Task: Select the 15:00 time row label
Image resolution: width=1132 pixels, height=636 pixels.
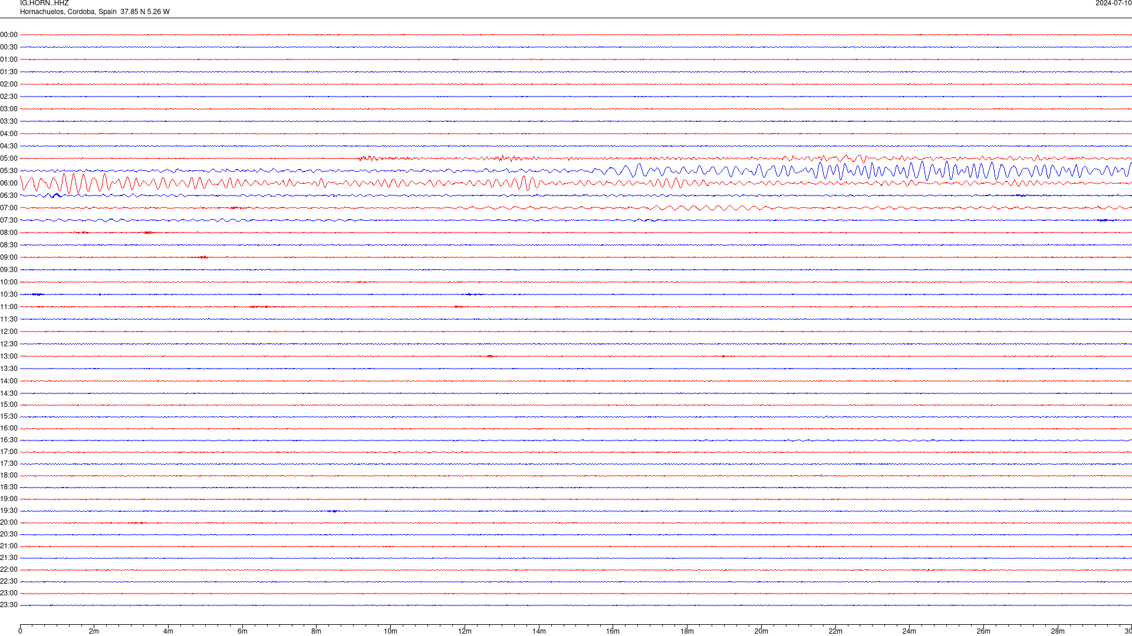Action: point(9,405)
